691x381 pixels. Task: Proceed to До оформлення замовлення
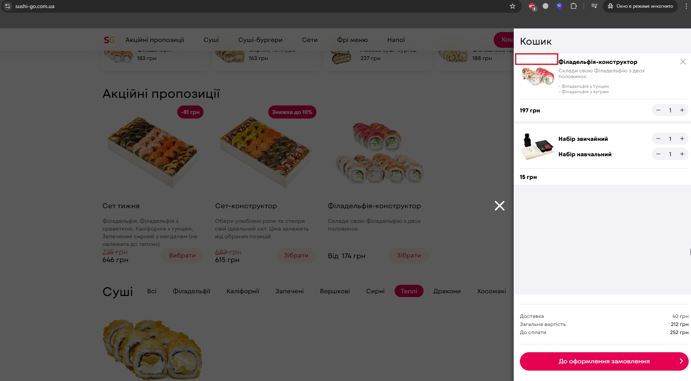[604, 361]
